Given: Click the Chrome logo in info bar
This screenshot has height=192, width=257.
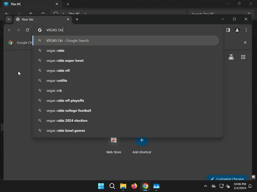Looking at the screenshot, I should (10, 42).
